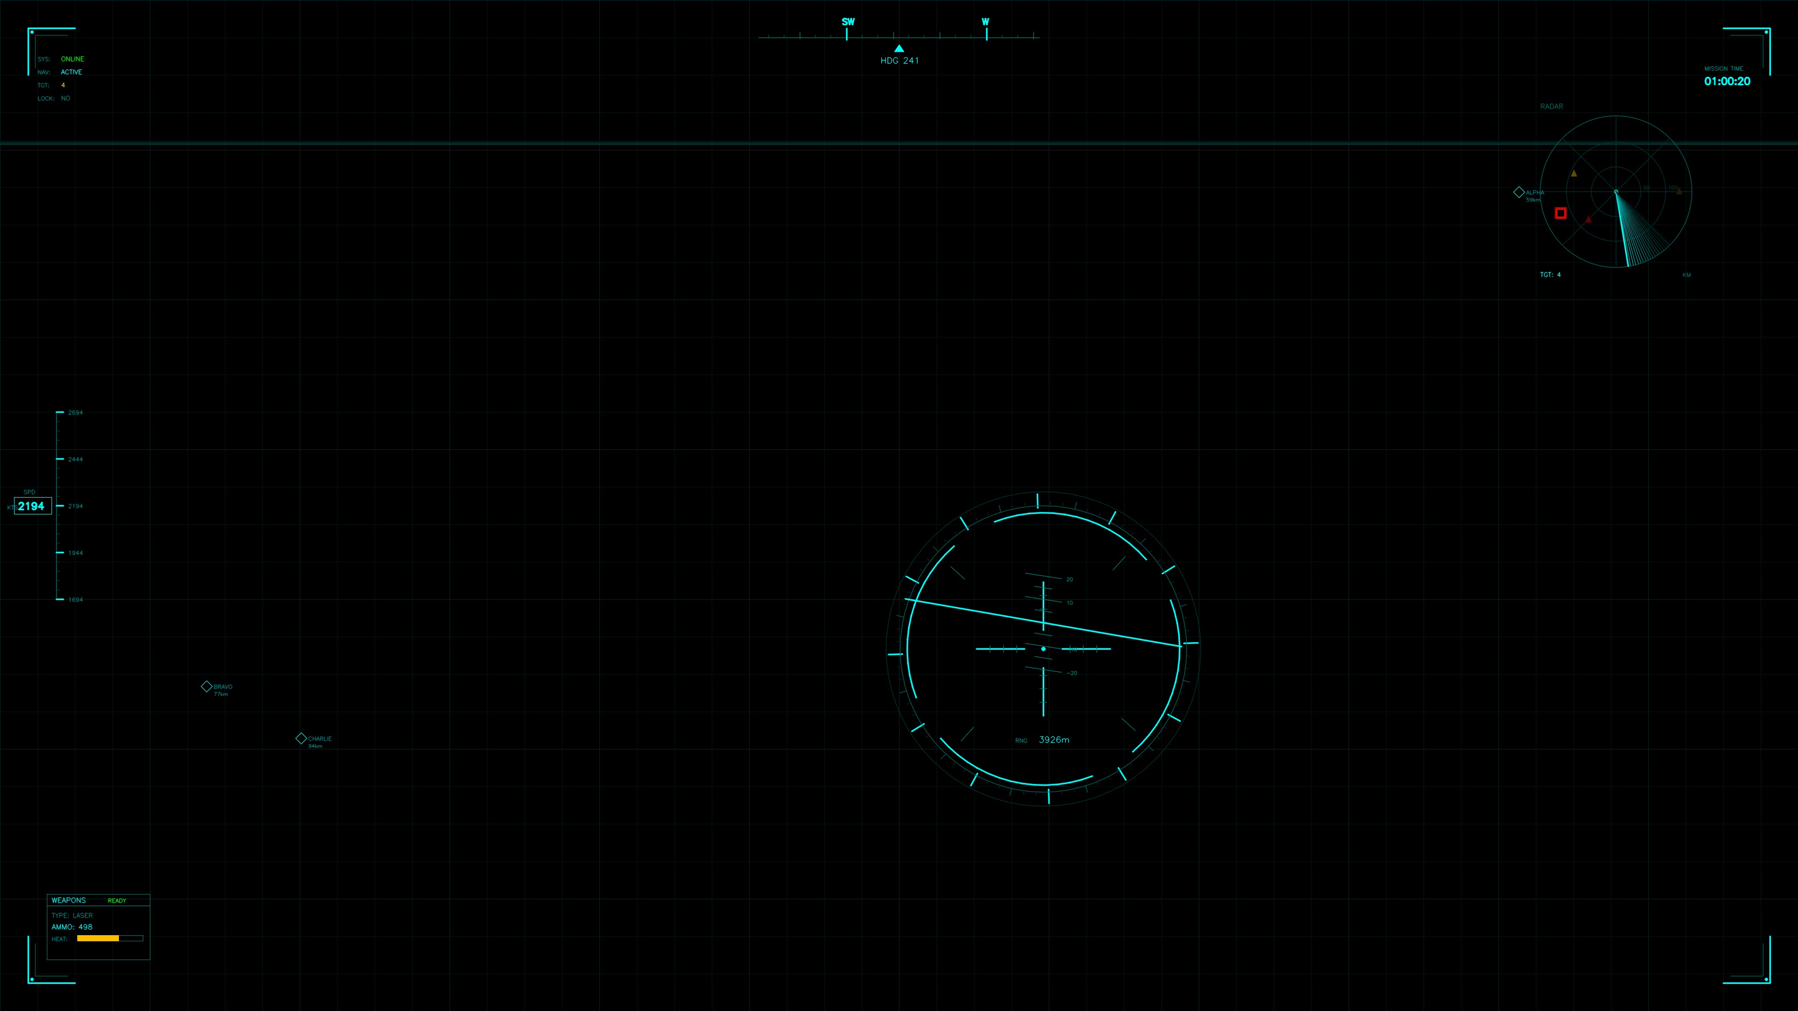1798x1011 pixels.
Task: Switch to the WEAPONS panel header
Action: [70, 900]
